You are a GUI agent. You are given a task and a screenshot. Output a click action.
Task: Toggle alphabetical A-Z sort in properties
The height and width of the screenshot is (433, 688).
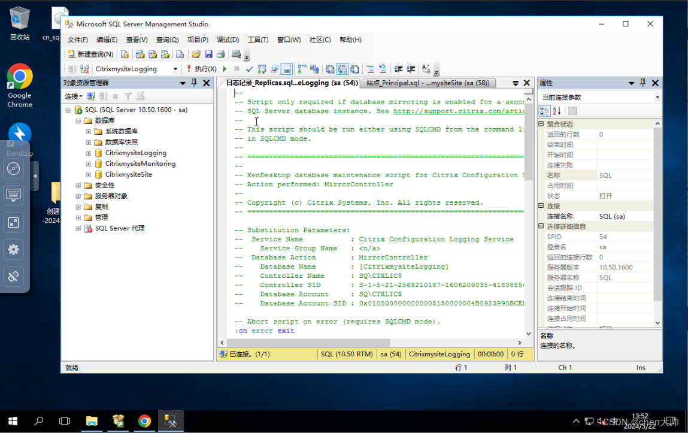point(557,111)
